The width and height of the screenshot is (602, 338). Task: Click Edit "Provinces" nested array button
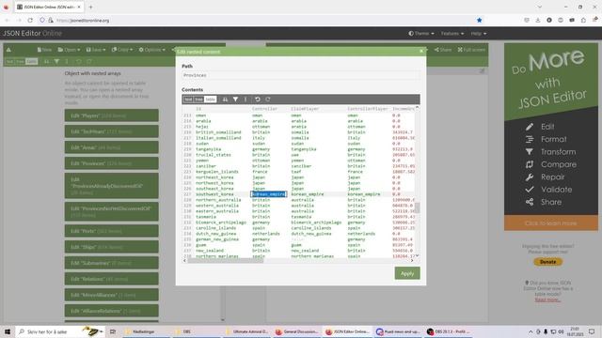pos(111,163)
